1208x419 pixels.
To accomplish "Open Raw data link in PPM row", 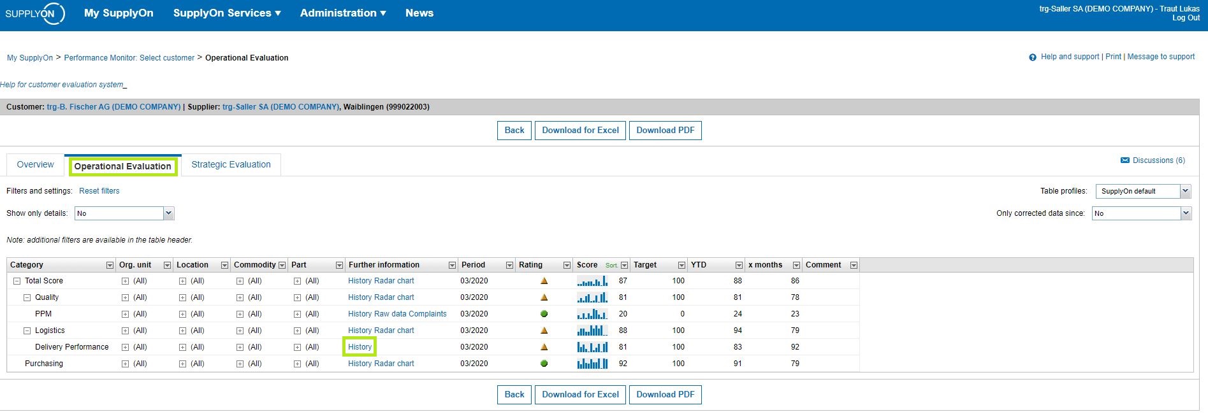I will [x=391, y=314].
